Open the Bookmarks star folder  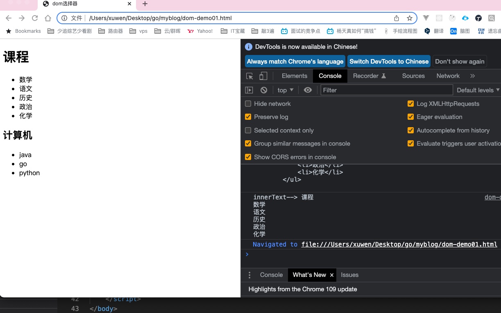pyautogui.click(x=23, y=31)
